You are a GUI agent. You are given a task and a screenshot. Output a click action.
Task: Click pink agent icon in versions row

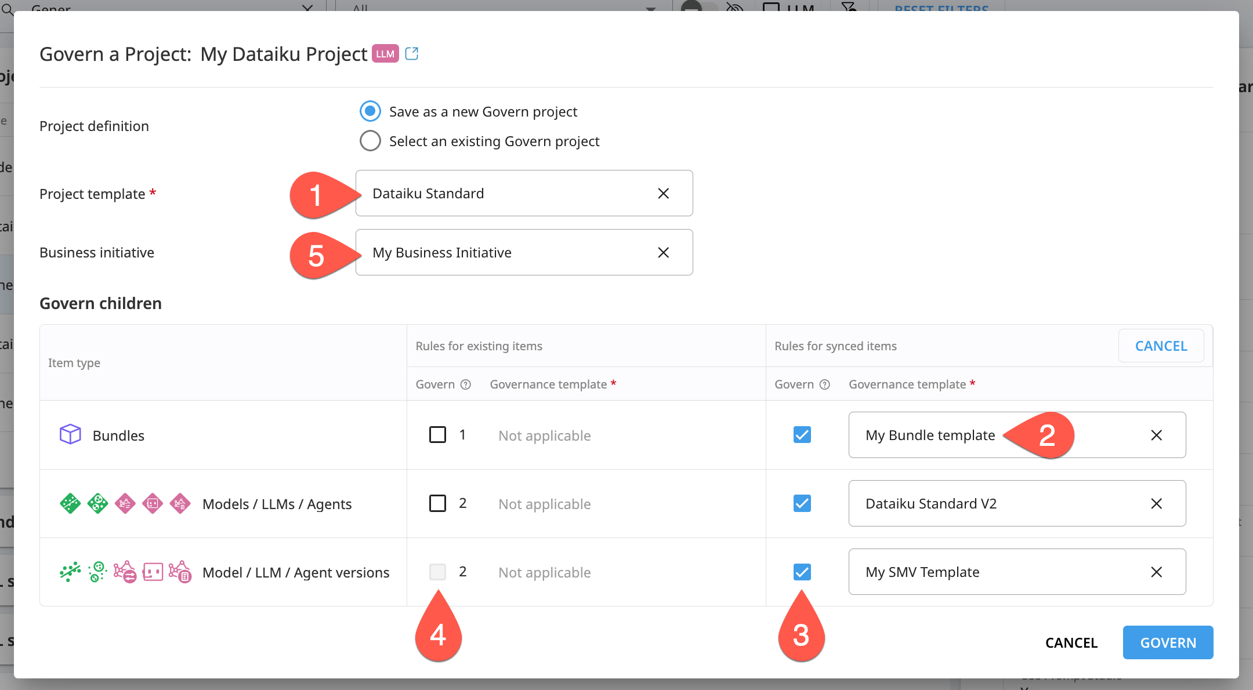click(153, 572)
